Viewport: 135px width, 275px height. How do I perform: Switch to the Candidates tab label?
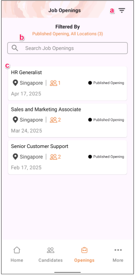pyautogui.click(x=51, y=260)
